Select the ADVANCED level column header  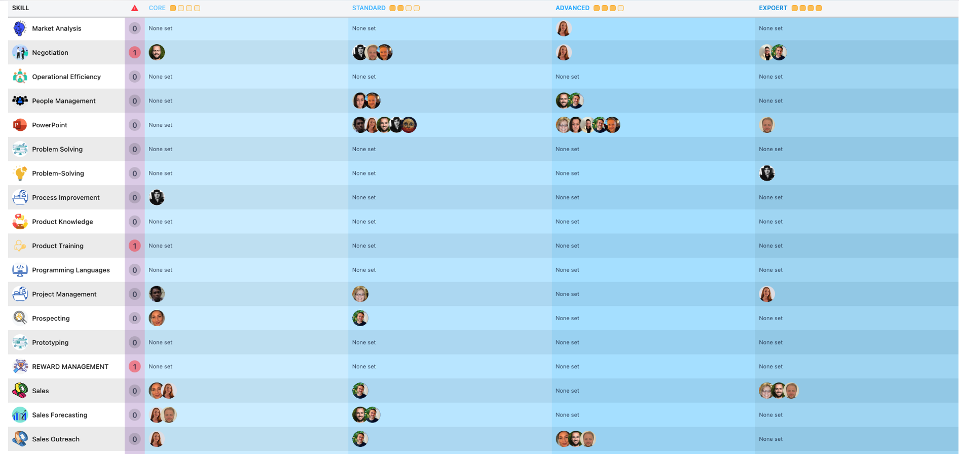point(572,8)
